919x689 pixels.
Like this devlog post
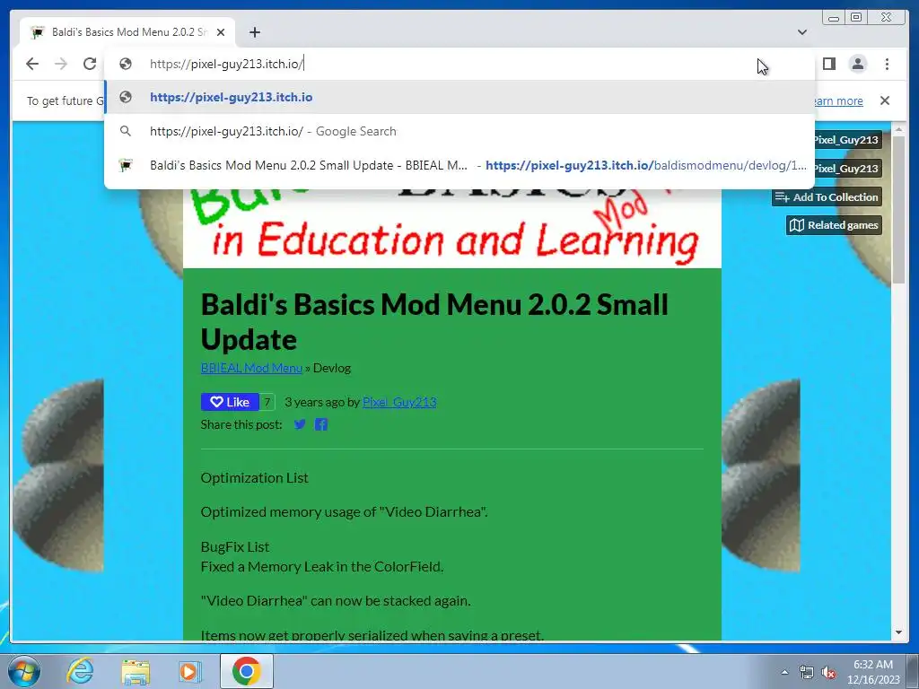230,402
